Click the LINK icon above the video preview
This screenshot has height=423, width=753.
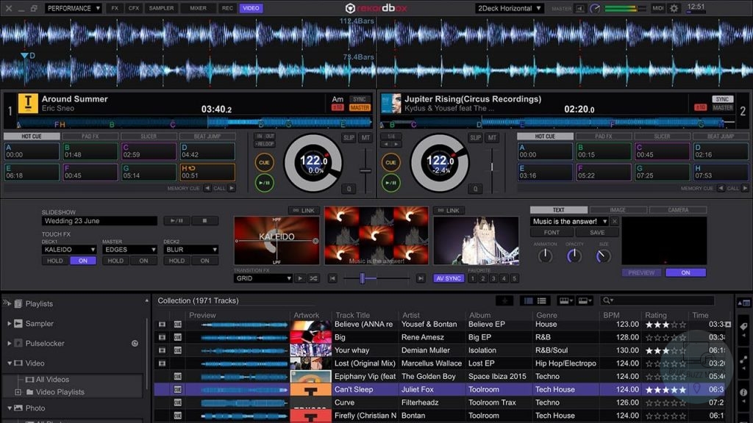[x=304, y=209]
